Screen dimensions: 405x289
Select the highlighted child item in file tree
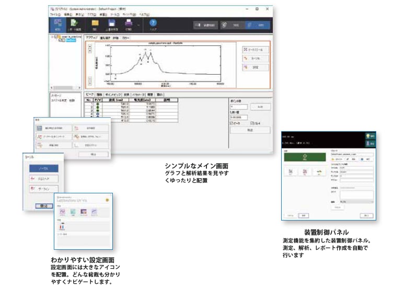(71, 40)
